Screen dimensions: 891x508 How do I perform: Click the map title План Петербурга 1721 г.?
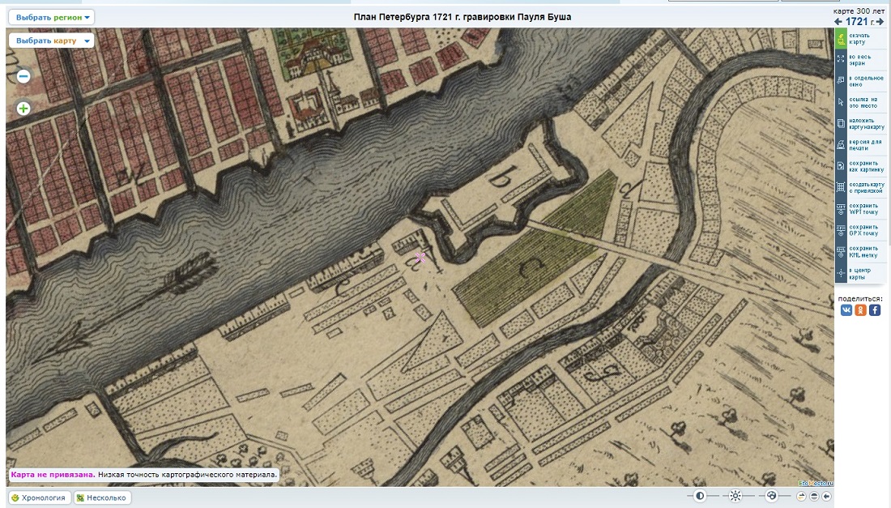(x=462, y=17)
